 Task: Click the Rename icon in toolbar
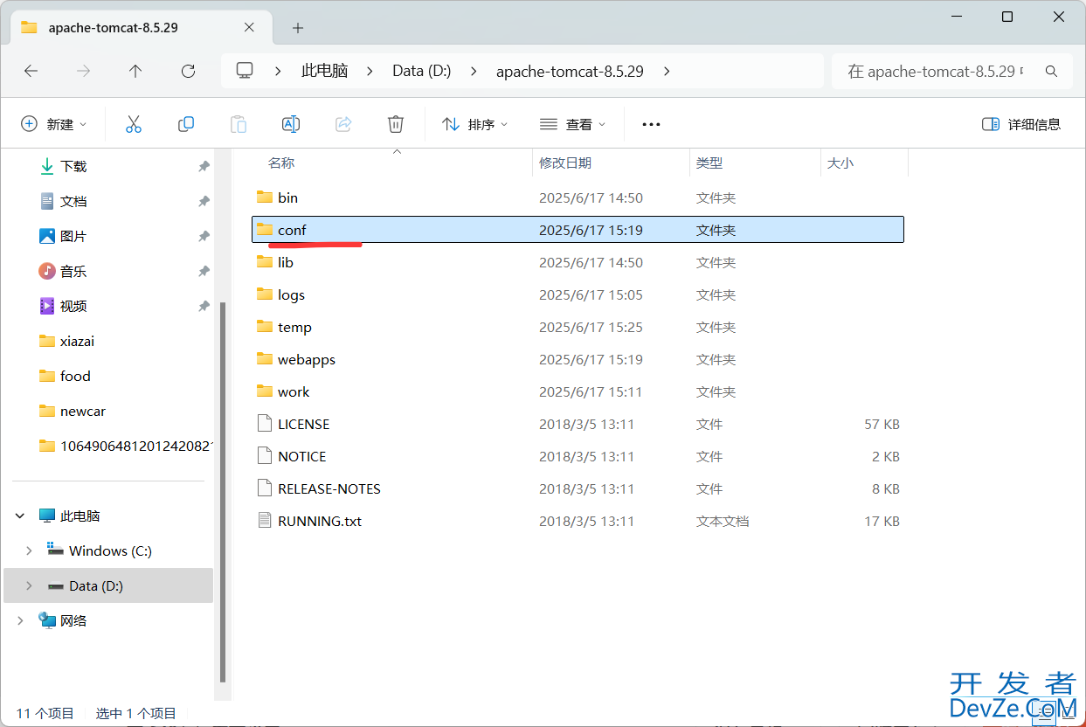point(291,124)
